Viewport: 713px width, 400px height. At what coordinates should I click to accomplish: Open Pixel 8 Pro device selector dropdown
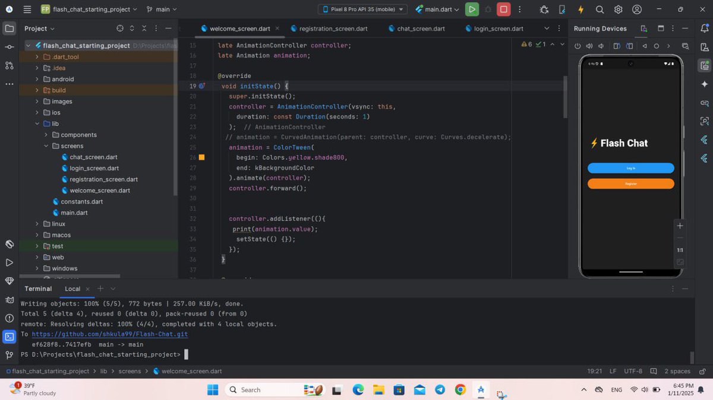[362, 9]
